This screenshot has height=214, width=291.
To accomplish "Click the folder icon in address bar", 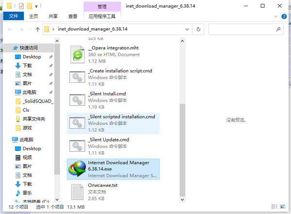I will [x=47, y=29].
